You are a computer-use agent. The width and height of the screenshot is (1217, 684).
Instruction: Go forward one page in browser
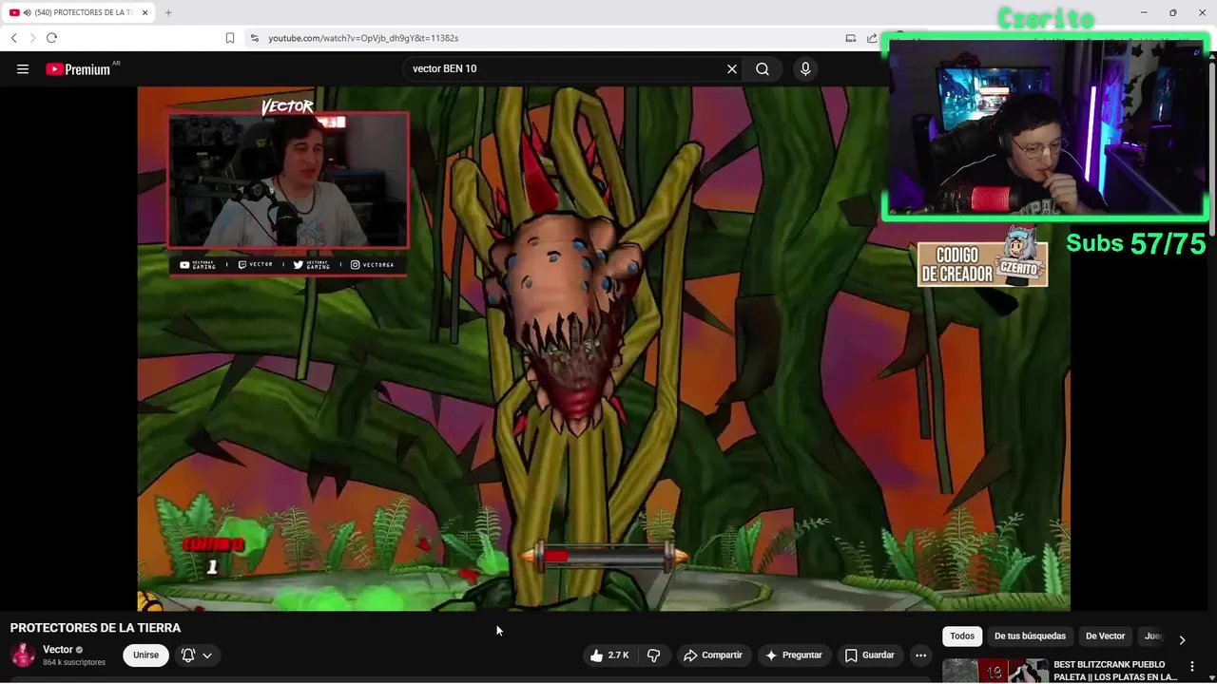(x=32, y=38)
